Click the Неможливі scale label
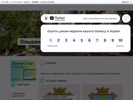Viewport: 133px width, 100px height. coord(52,46)
